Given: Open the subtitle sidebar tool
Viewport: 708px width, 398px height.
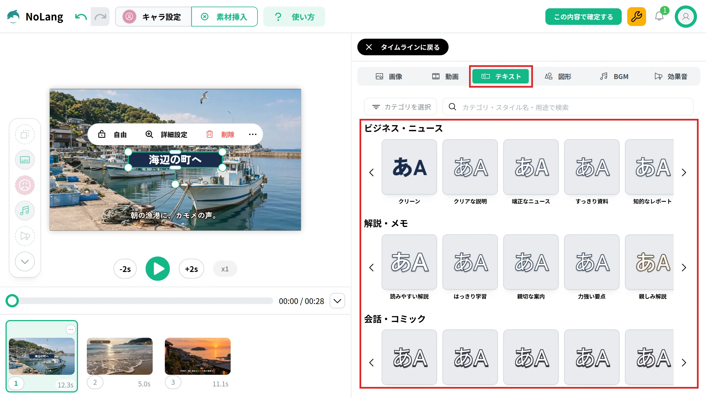Looking at the screenshot, I should point(25,160).
